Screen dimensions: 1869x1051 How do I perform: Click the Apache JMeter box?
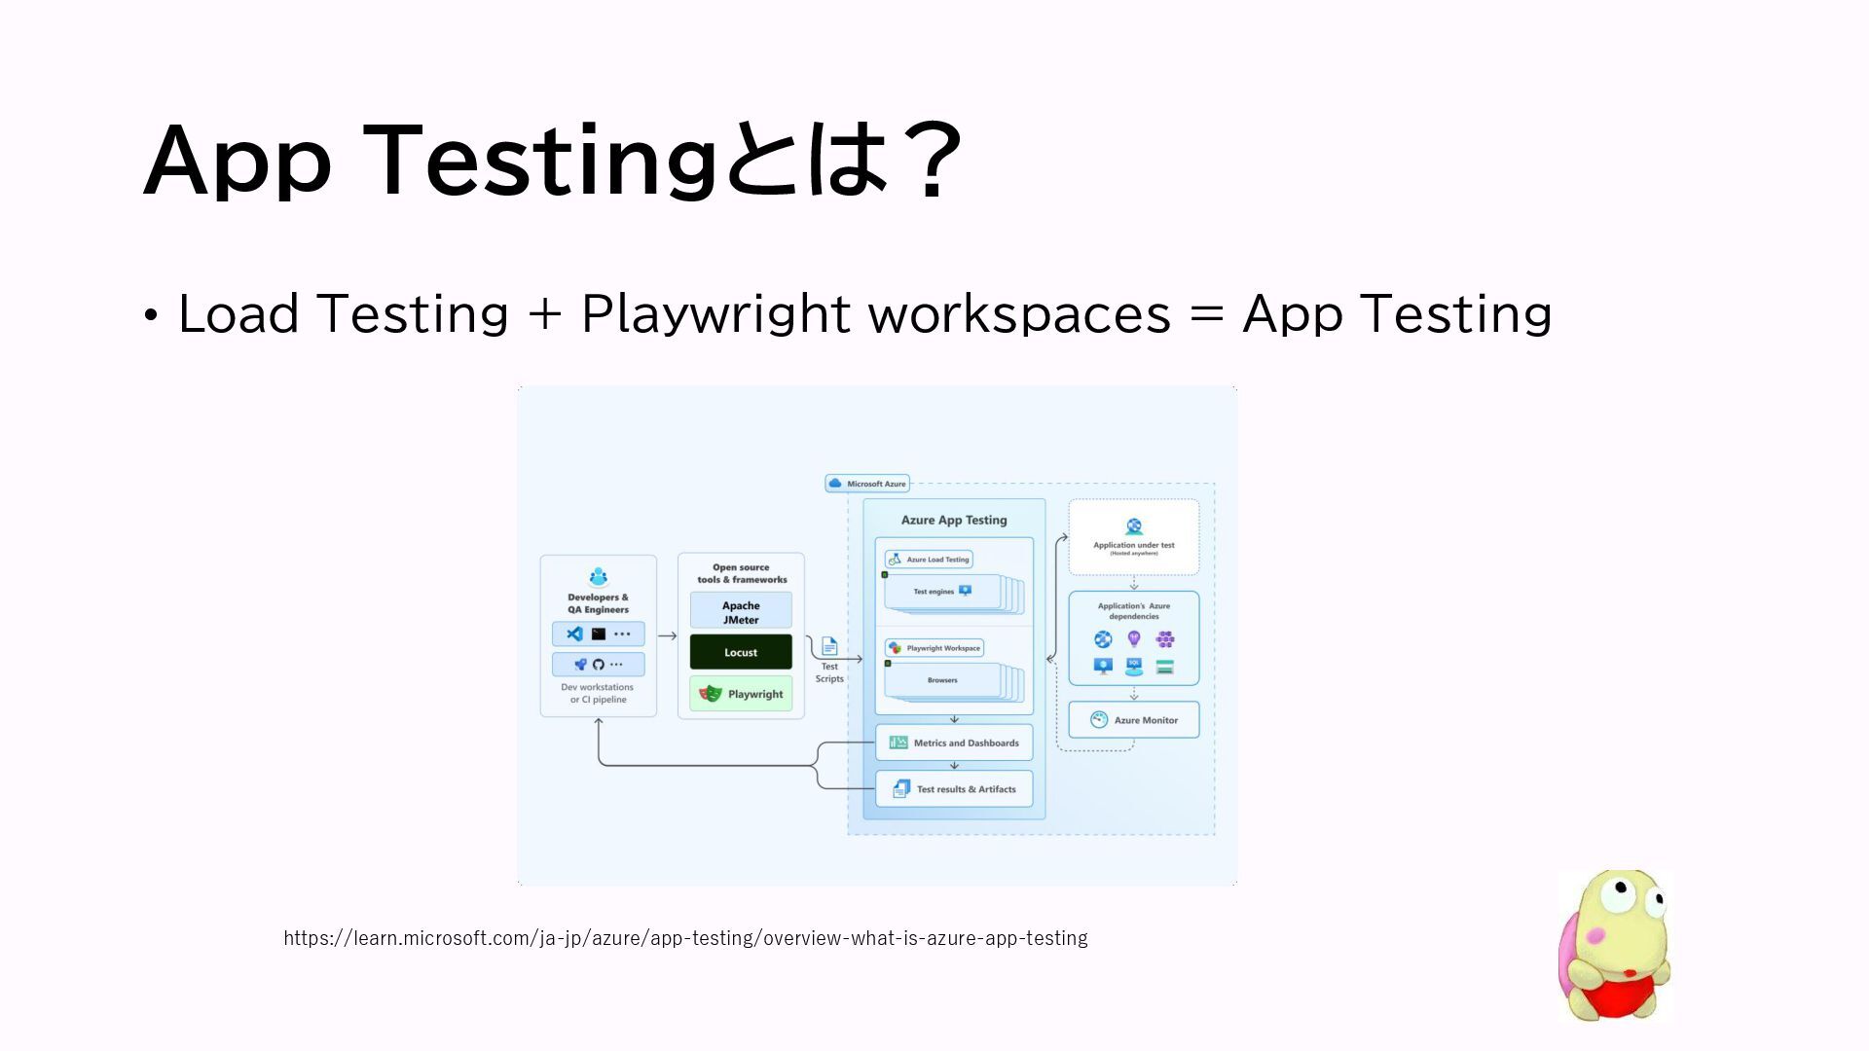pos(741,612)
